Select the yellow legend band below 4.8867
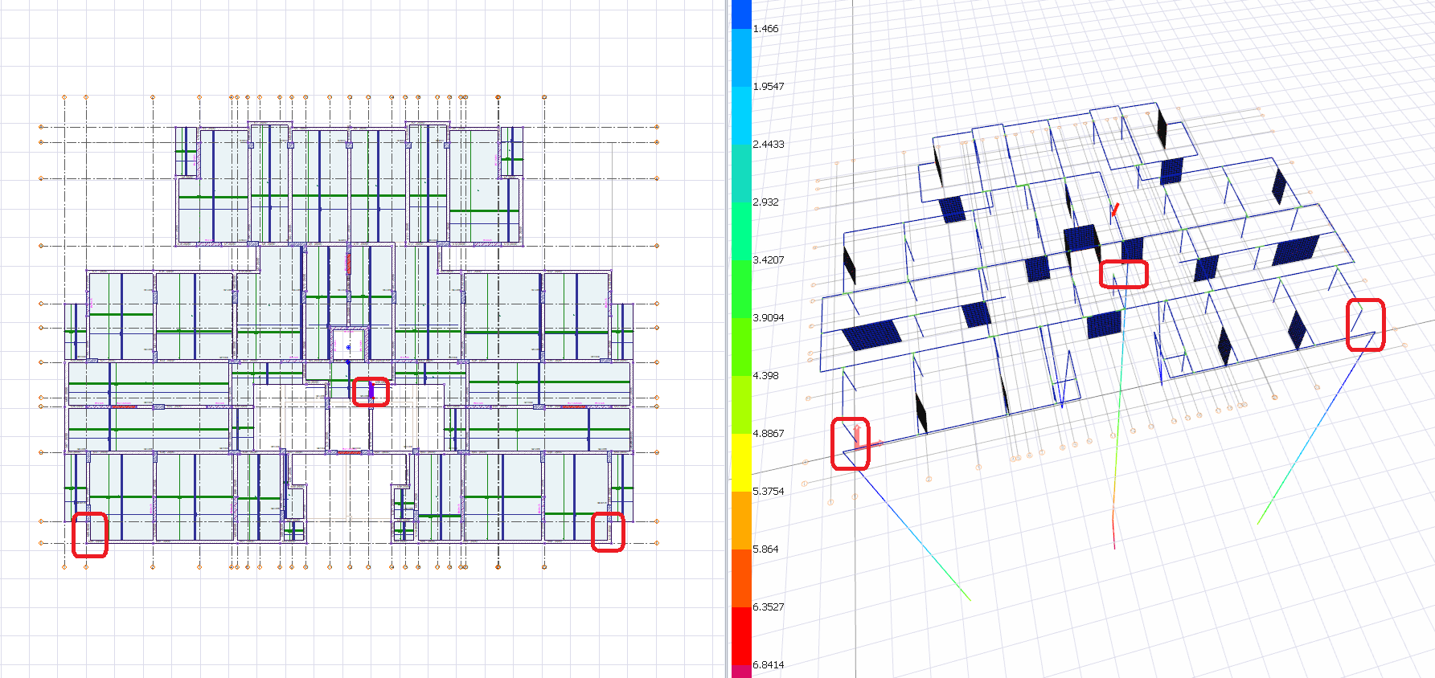1435x678 pixels. (740, 463)
